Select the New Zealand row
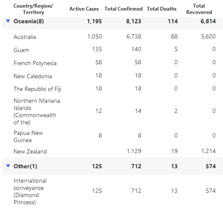The height and width of the screenshot is (211, 223). (x=113, y=151)
